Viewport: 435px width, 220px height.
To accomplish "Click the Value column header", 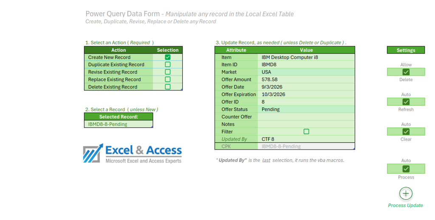I will tap(306, 50).
